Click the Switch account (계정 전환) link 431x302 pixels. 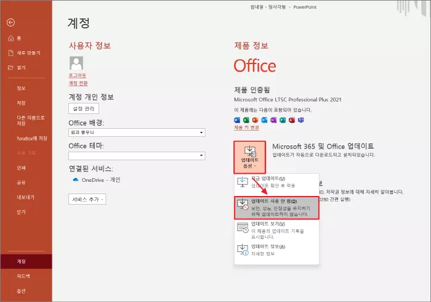click(78, 83)
